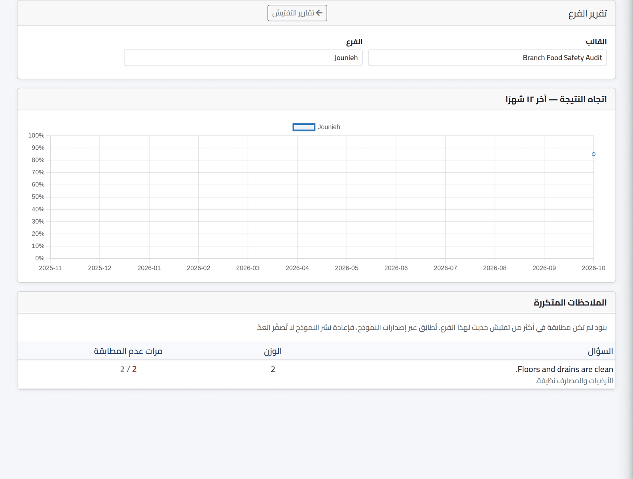Click the 2026-10 data point on chart
Screen dimensions: 633x479
tap(593, 154)
